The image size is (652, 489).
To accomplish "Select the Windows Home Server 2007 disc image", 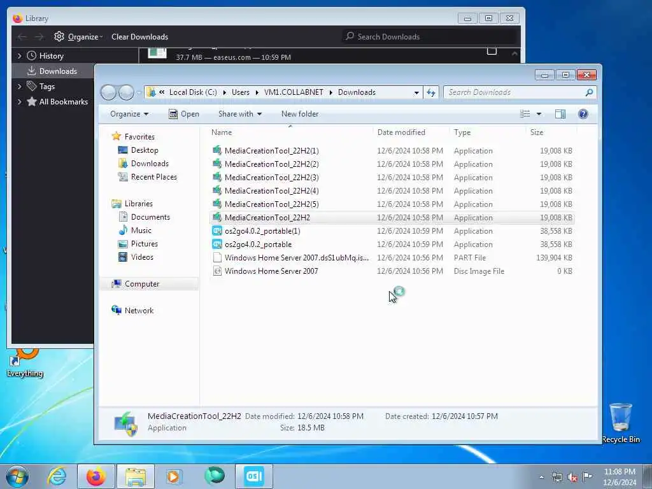I will coord(392,271).
